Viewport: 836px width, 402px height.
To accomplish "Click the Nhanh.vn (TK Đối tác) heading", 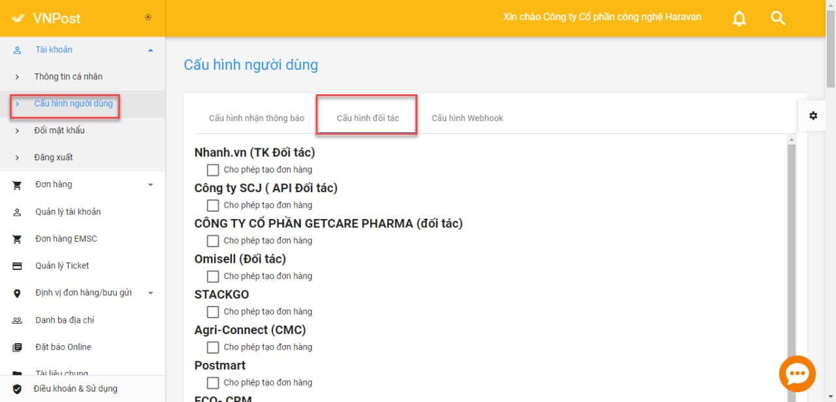I will click(255, 152).
